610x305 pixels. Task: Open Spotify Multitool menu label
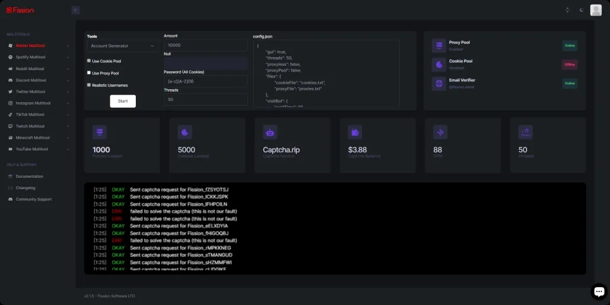click(31, 57)
